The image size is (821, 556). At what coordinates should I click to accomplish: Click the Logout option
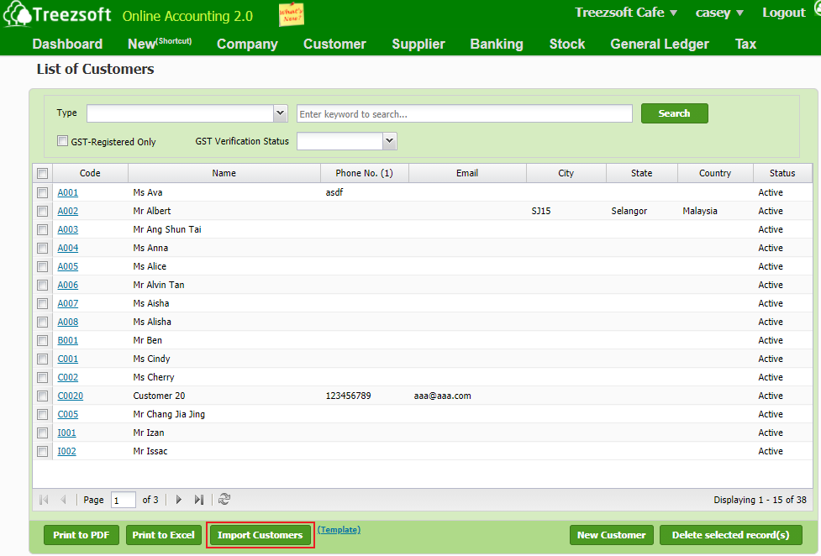click(783, 13)
